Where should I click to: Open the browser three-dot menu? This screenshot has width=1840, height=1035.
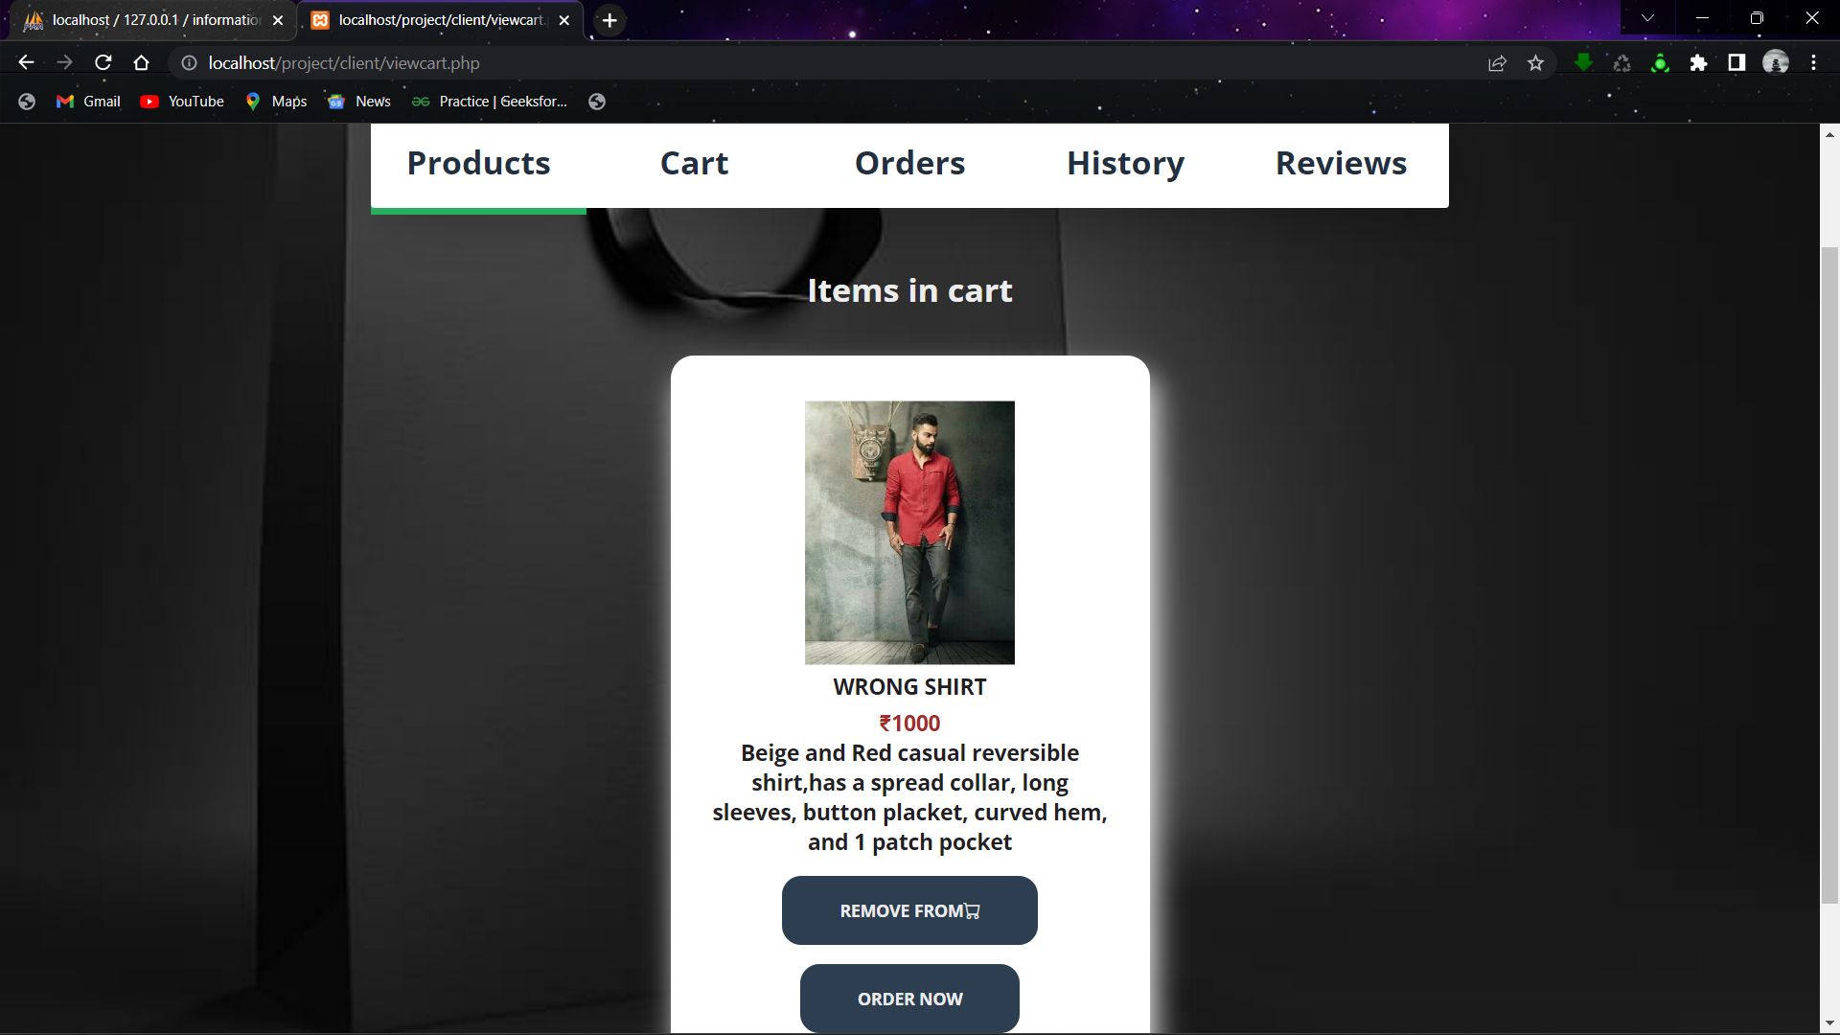(1813, 62)
